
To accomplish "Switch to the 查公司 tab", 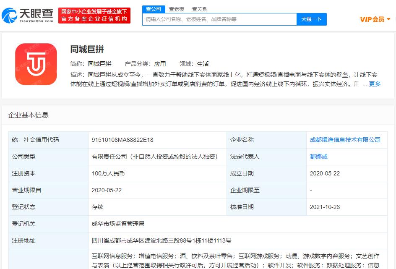I will click(154, 9).
